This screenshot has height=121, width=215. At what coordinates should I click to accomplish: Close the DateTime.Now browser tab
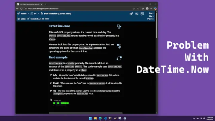[41, 4]
